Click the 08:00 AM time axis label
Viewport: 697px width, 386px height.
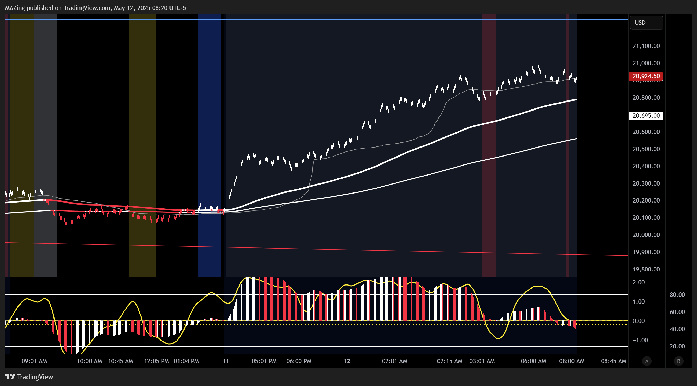572,361
